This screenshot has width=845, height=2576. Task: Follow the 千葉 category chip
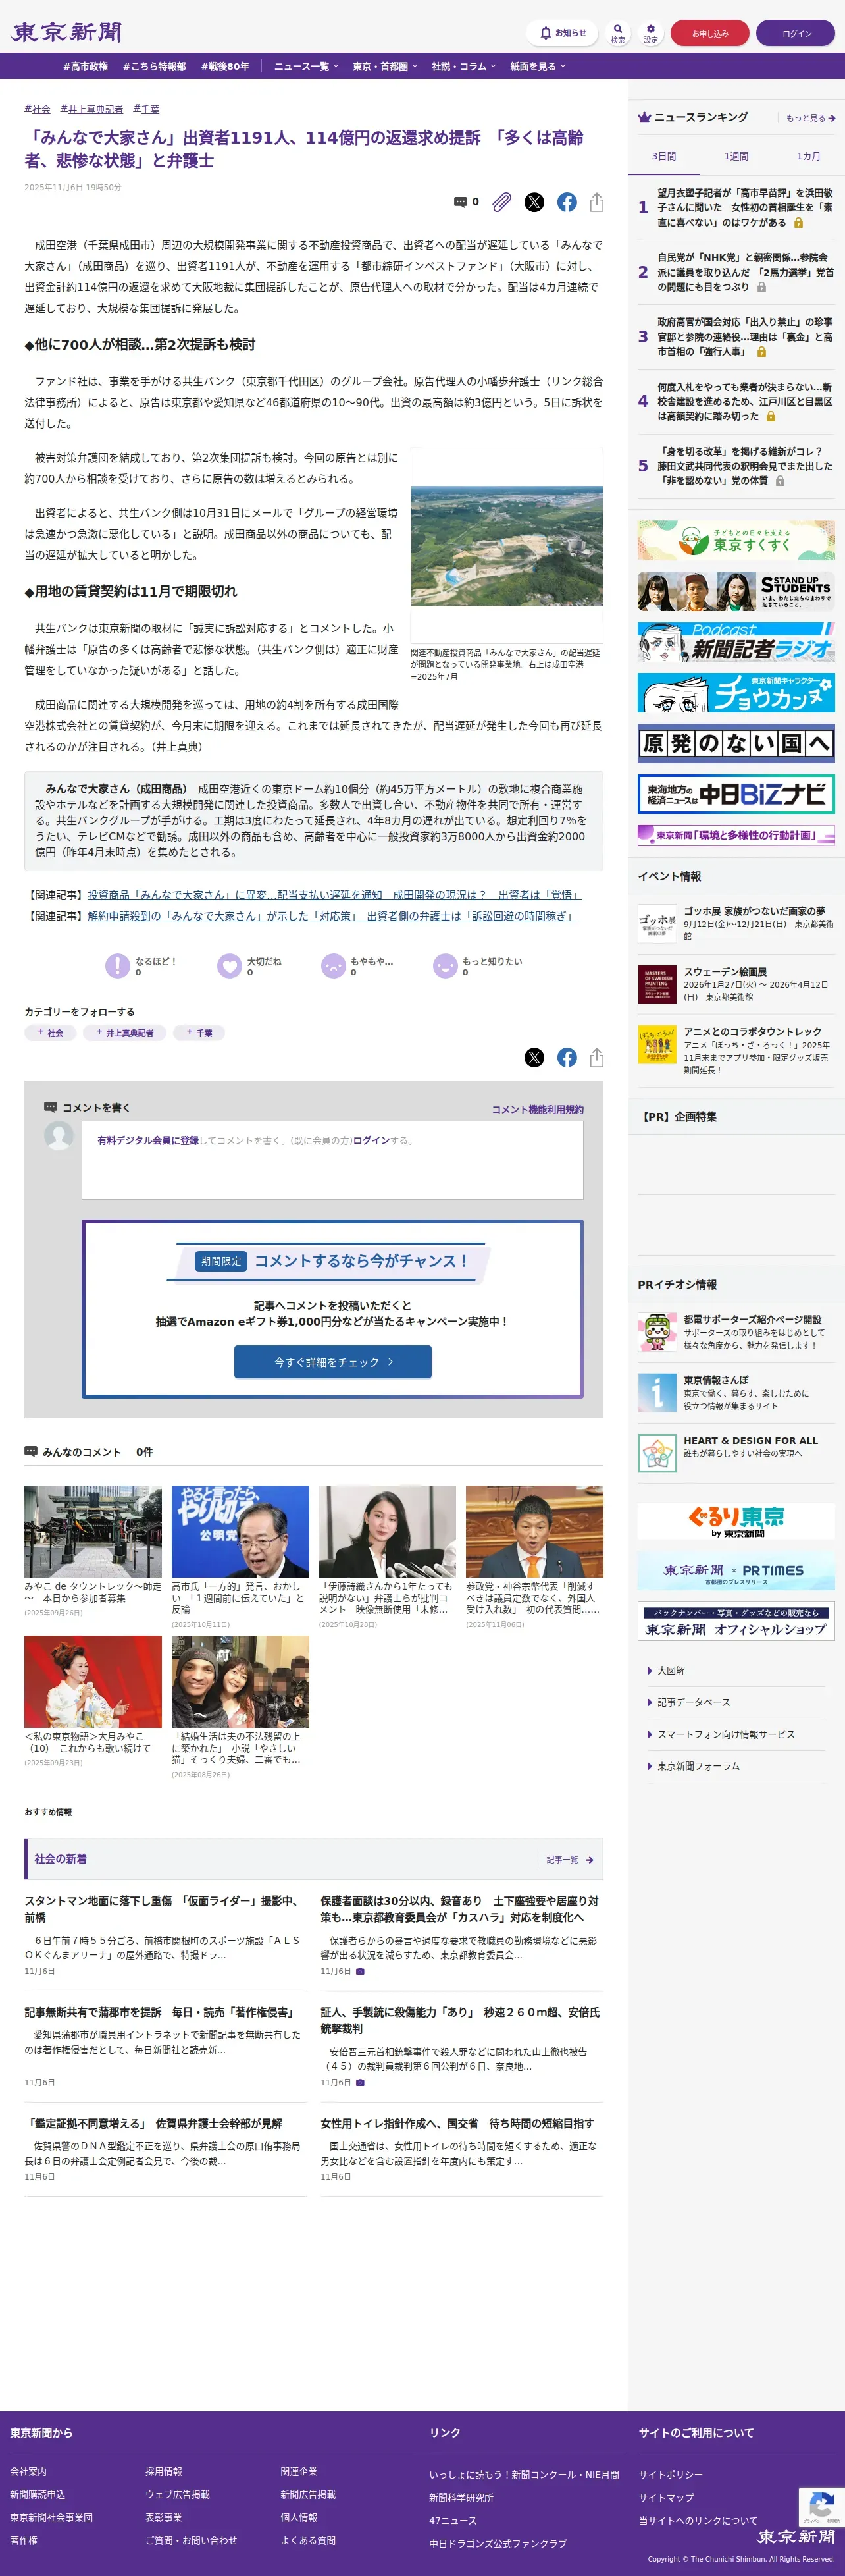click(x=199, y=1033)
